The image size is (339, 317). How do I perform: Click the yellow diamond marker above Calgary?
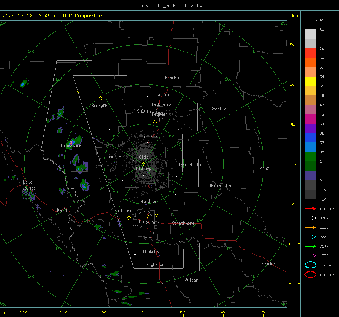click(x=149, y=217)
